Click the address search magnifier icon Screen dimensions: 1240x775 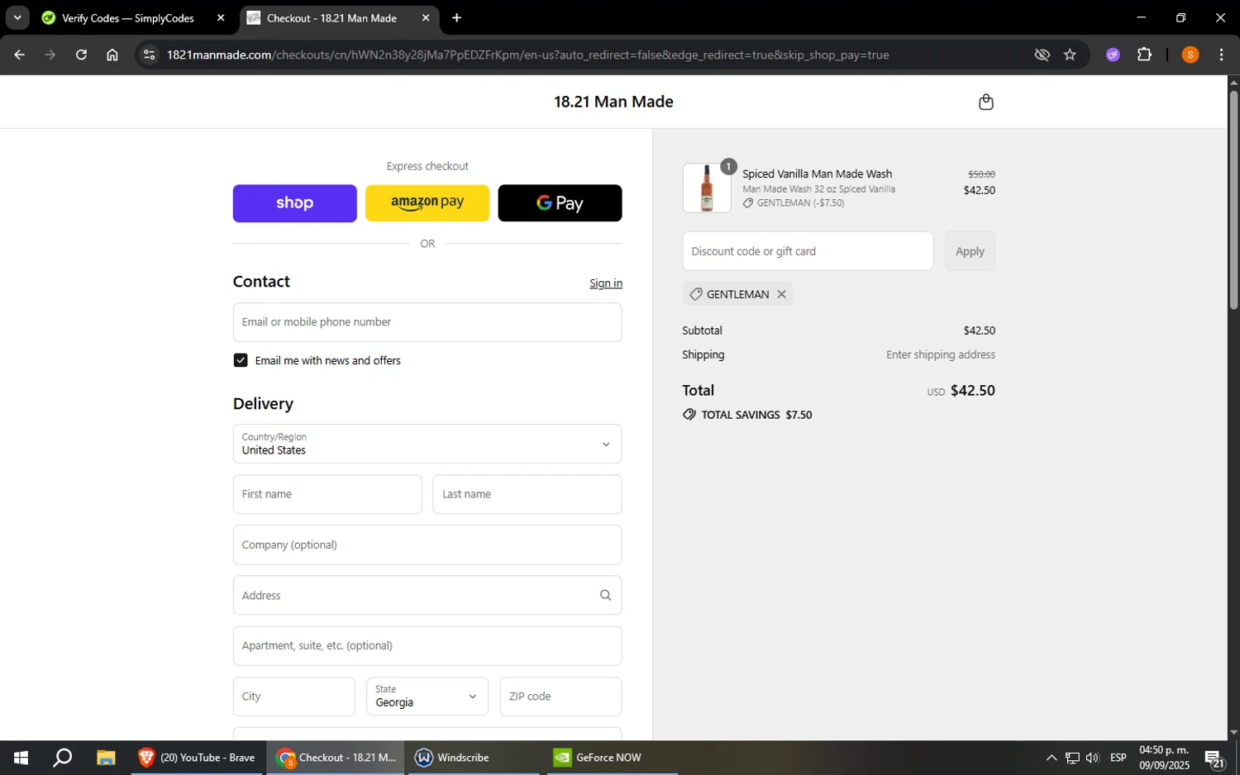coord(605,595)
